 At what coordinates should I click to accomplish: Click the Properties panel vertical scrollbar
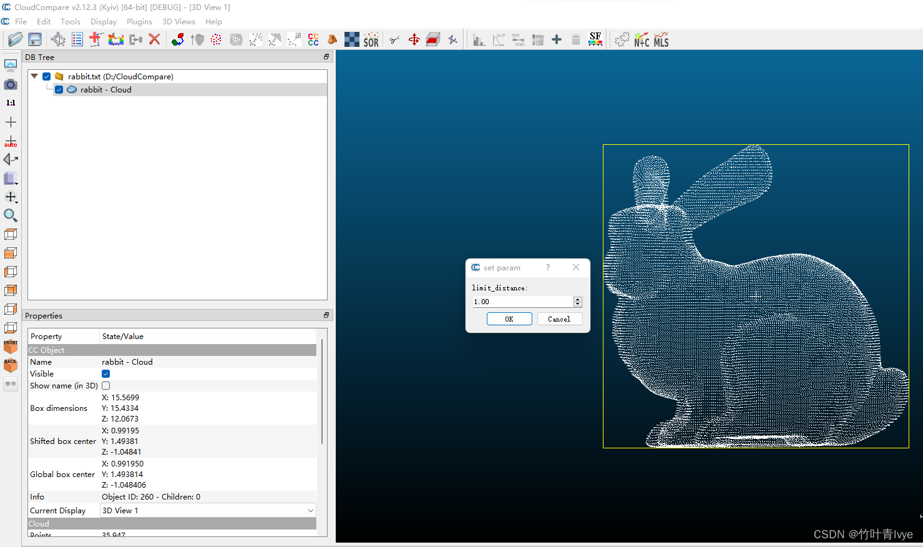(x=322, y=392)
